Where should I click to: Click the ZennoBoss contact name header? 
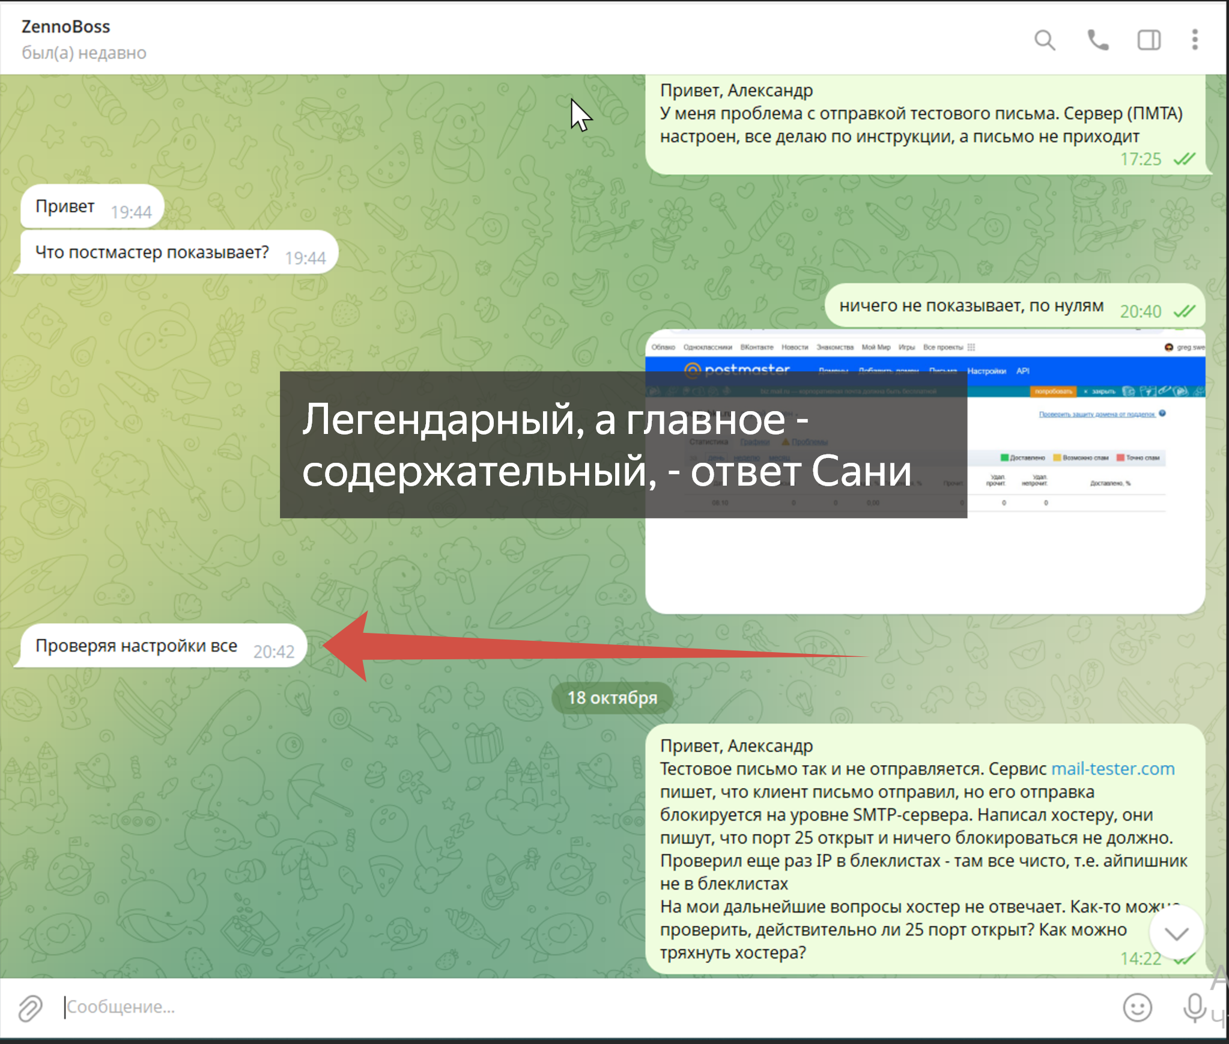coord(66,27)
